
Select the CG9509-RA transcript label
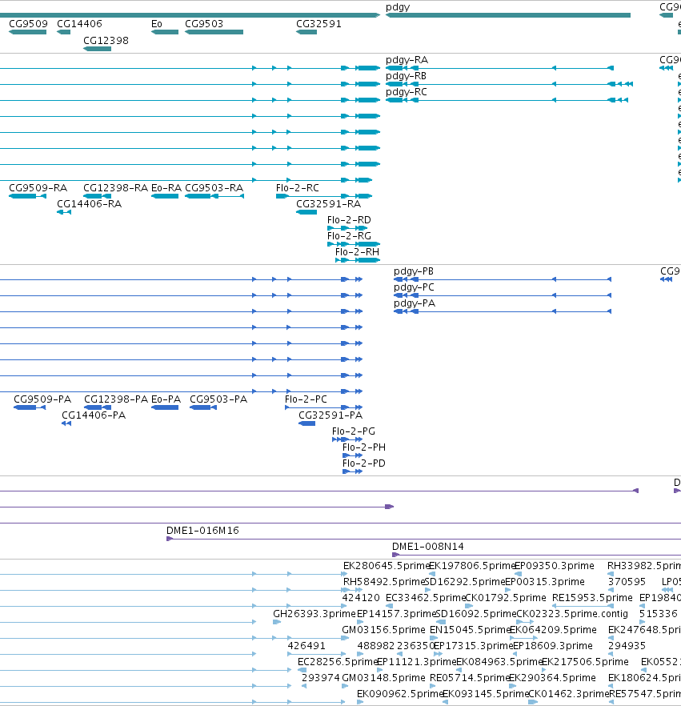[38, 188]
